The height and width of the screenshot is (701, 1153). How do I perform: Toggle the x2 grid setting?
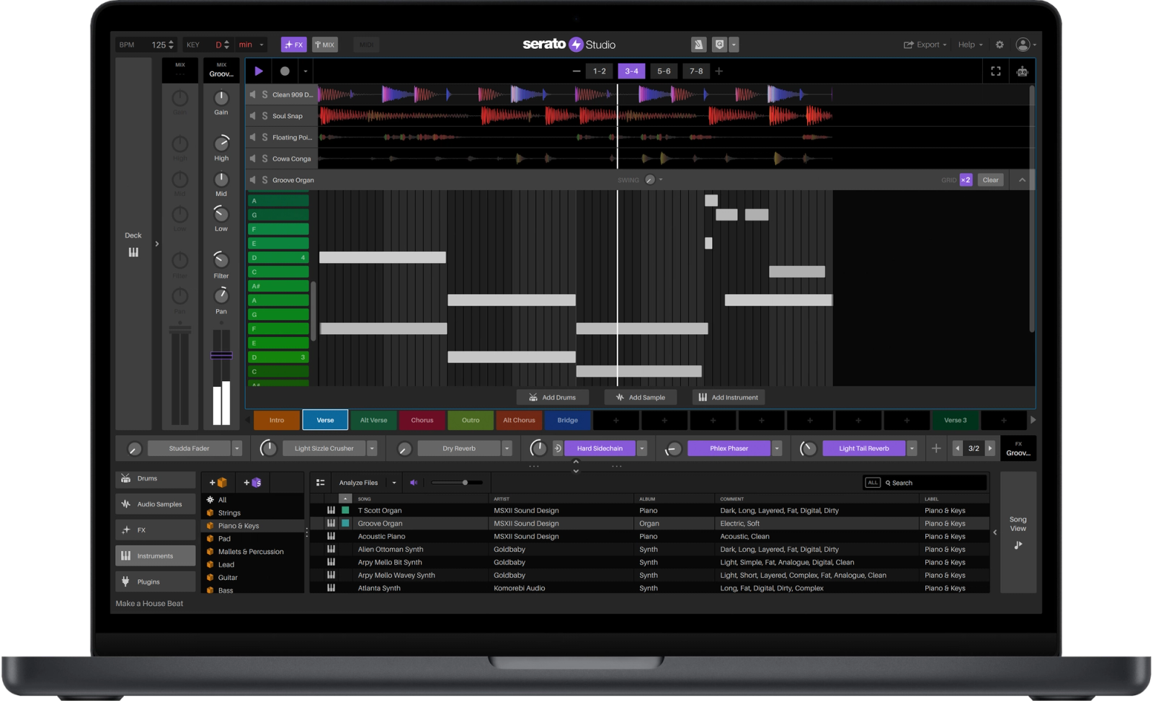click(x=965, y=179)
